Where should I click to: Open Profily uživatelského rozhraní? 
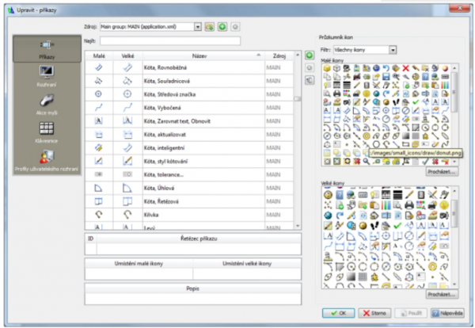tap(46, 160)
